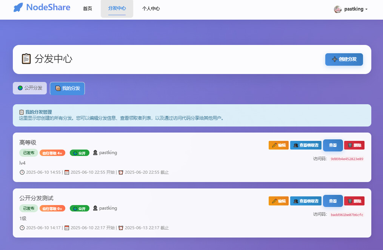Click 查看领取者 button for 高等级
Viewport: 383px width, 250px height.
click(x=306, y=145)
